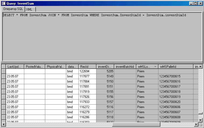
Task: Click pallet cell 1234567000615
Action: (176, 76)
